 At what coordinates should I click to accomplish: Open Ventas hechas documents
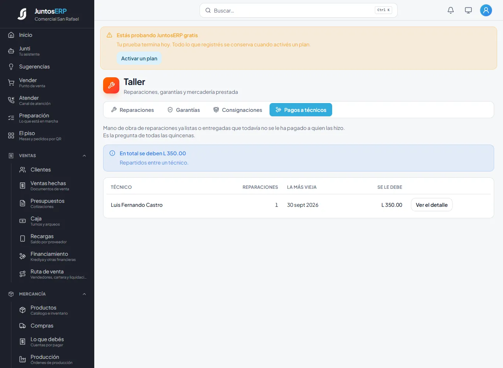(x=53, y=185)
